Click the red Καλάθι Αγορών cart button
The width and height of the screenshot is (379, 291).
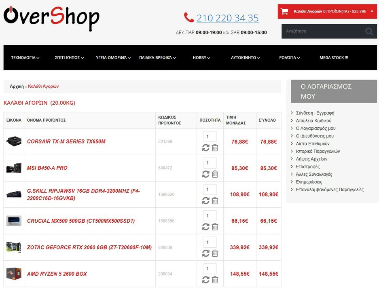click(x=327, y=11)
